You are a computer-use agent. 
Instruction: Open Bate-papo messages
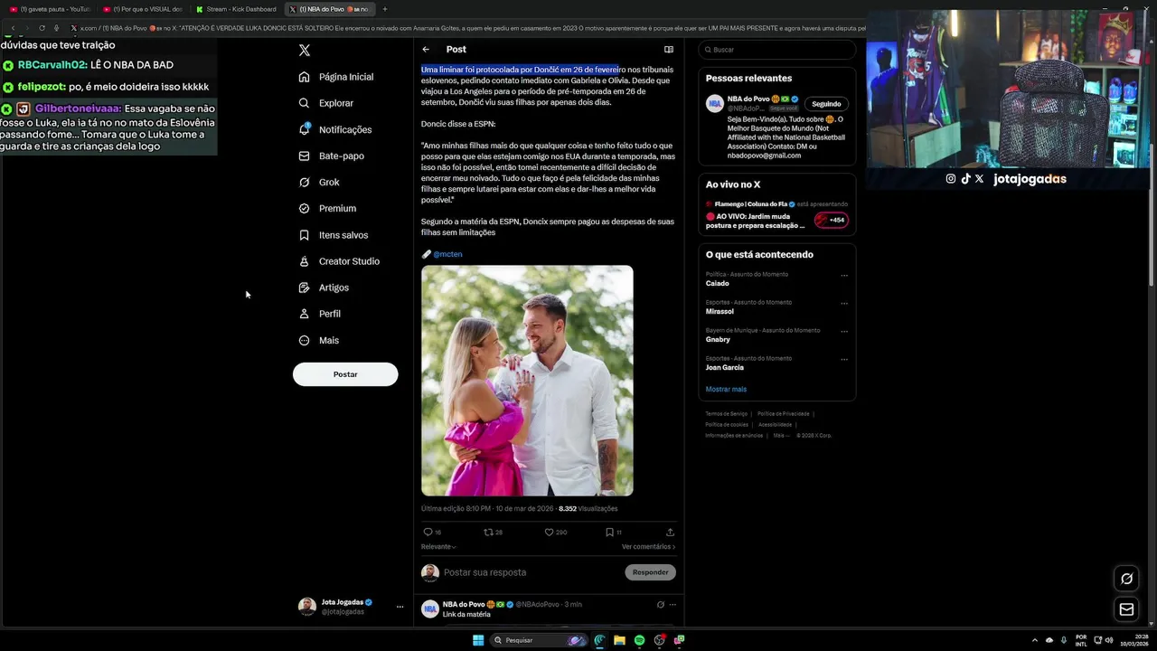click(332, 156)
